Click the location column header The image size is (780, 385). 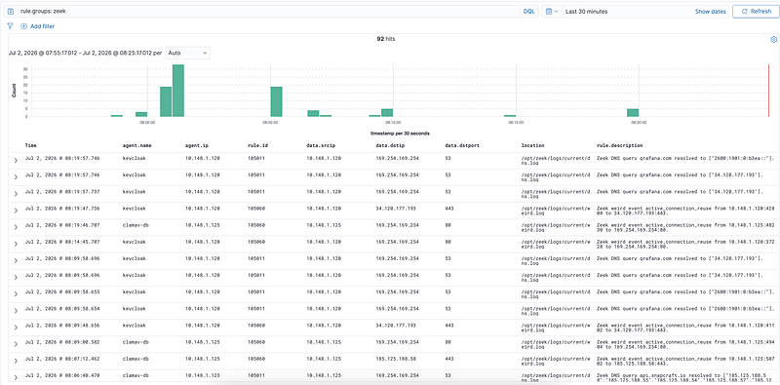click(x=532, y=146)
